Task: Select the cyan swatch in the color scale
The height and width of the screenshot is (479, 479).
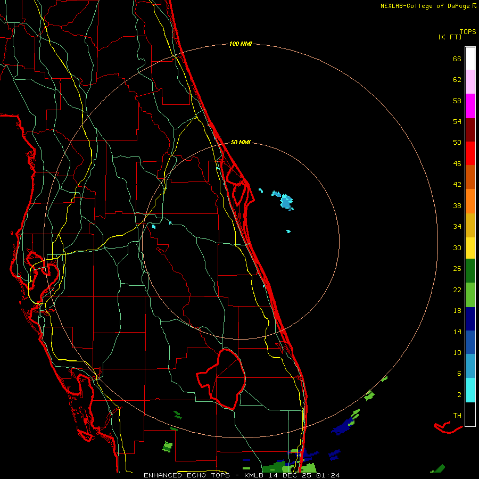Action: [x=470, y=390]
